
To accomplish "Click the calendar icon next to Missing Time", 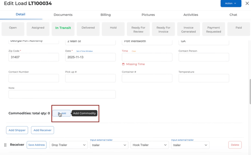I will [x=123, y=64].
